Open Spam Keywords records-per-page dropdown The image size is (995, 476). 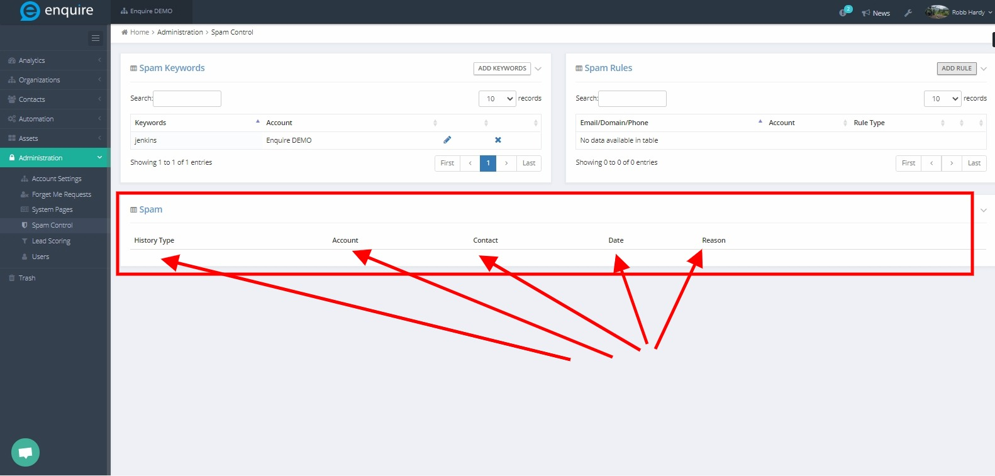pos(497,99)
